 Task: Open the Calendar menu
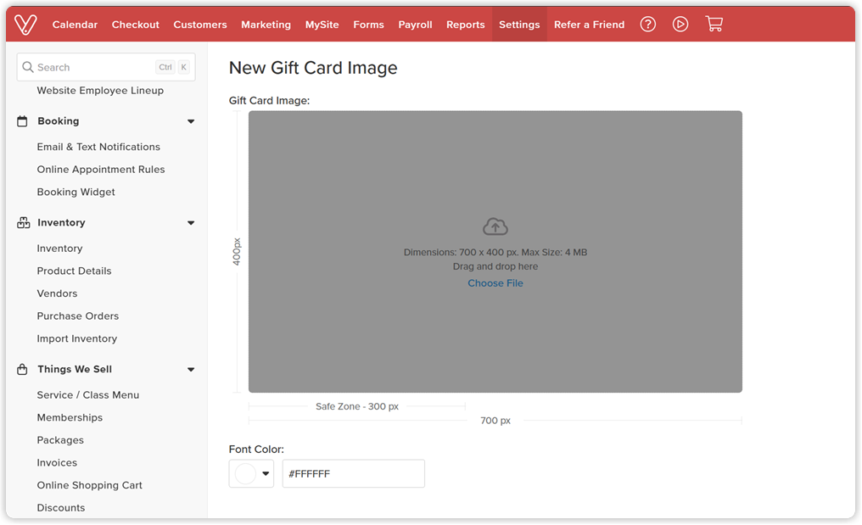75,25
